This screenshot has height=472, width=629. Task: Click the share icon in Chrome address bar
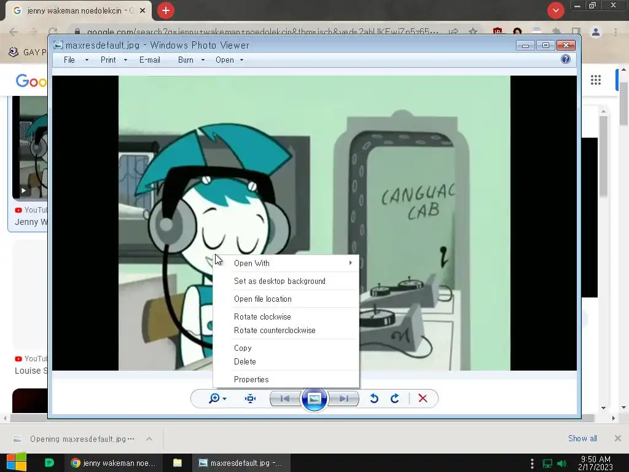454,32
